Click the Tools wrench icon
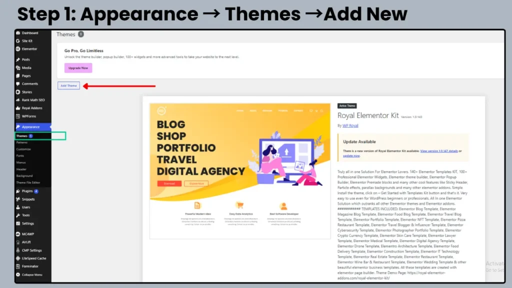This screenshot has height=288, width=512. 18,215
